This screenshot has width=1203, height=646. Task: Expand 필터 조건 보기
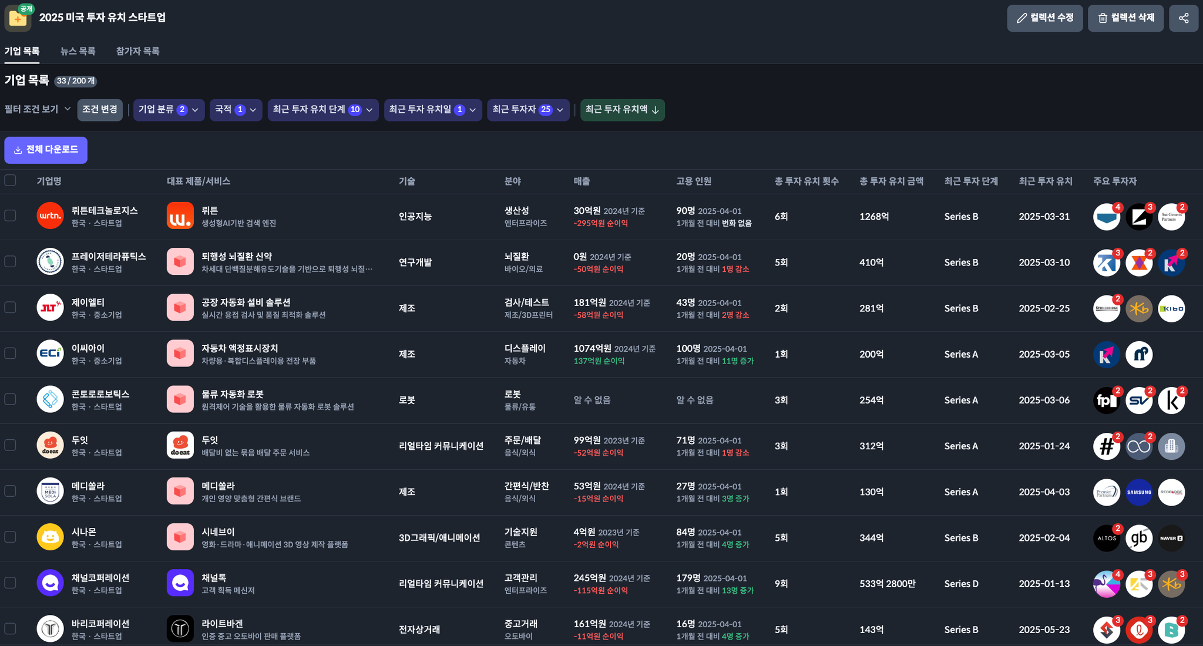[x=38, y=109]
